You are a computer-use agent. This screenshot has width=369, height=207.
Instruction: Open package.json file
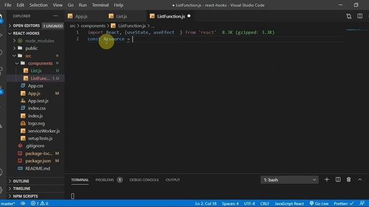[38, 161]
